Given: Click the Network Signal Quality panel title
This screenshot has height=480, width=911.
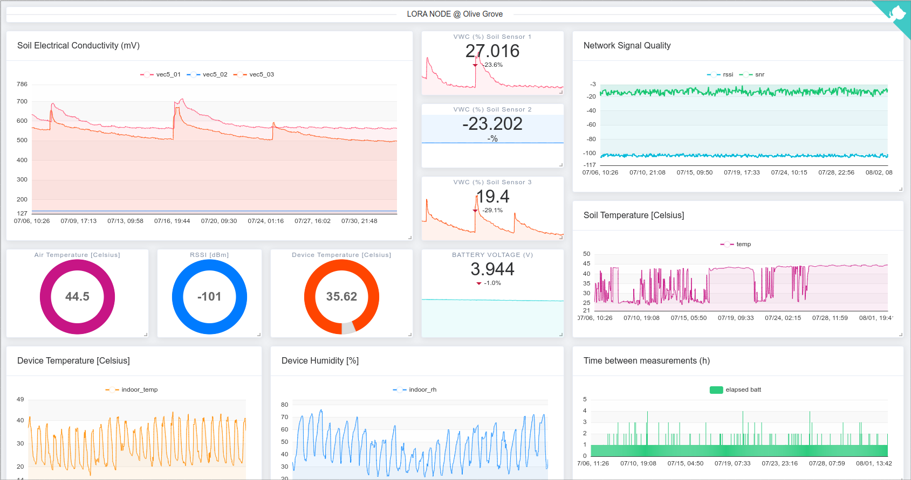Looking at the screenshot, I should (627, 46).
